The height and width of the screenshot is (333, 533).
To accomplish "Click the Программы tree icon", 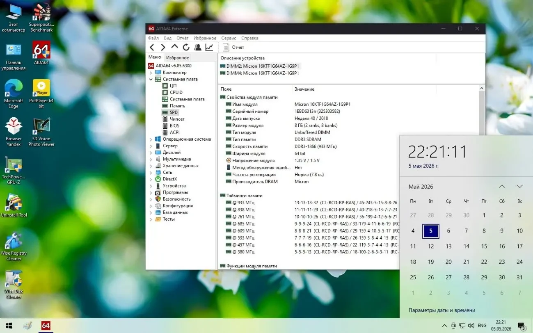I will pyautogui.click(x=158, y=192).
